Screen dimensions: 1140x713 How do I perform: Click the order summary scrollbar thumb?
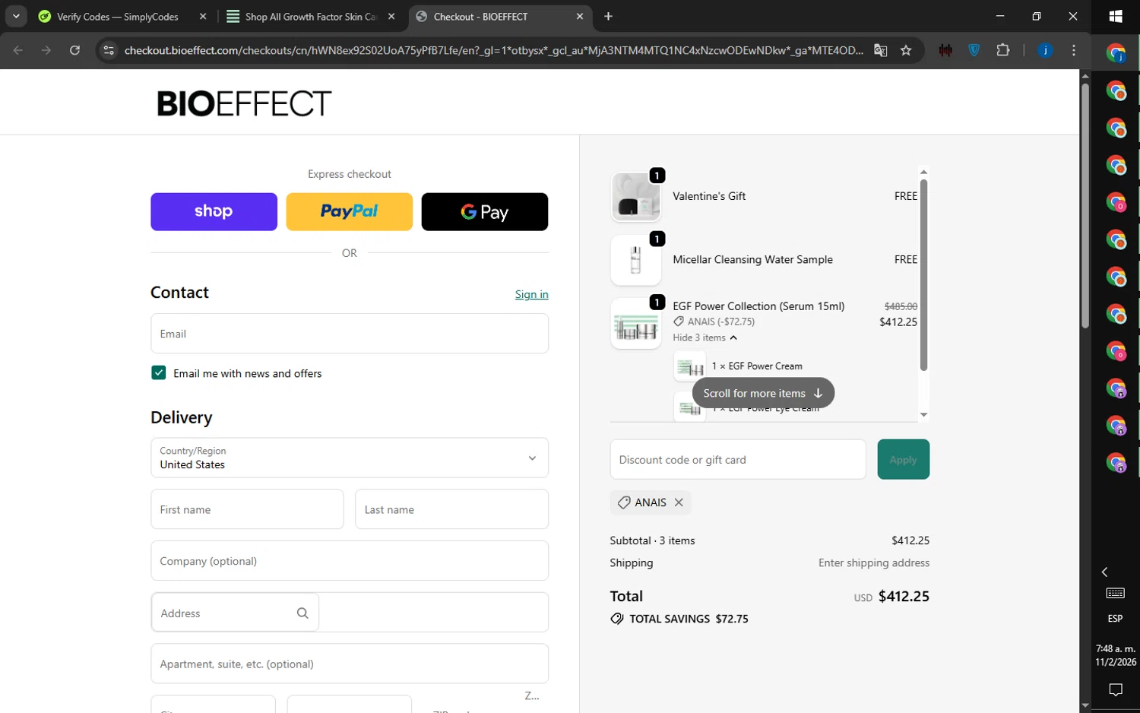923,275
